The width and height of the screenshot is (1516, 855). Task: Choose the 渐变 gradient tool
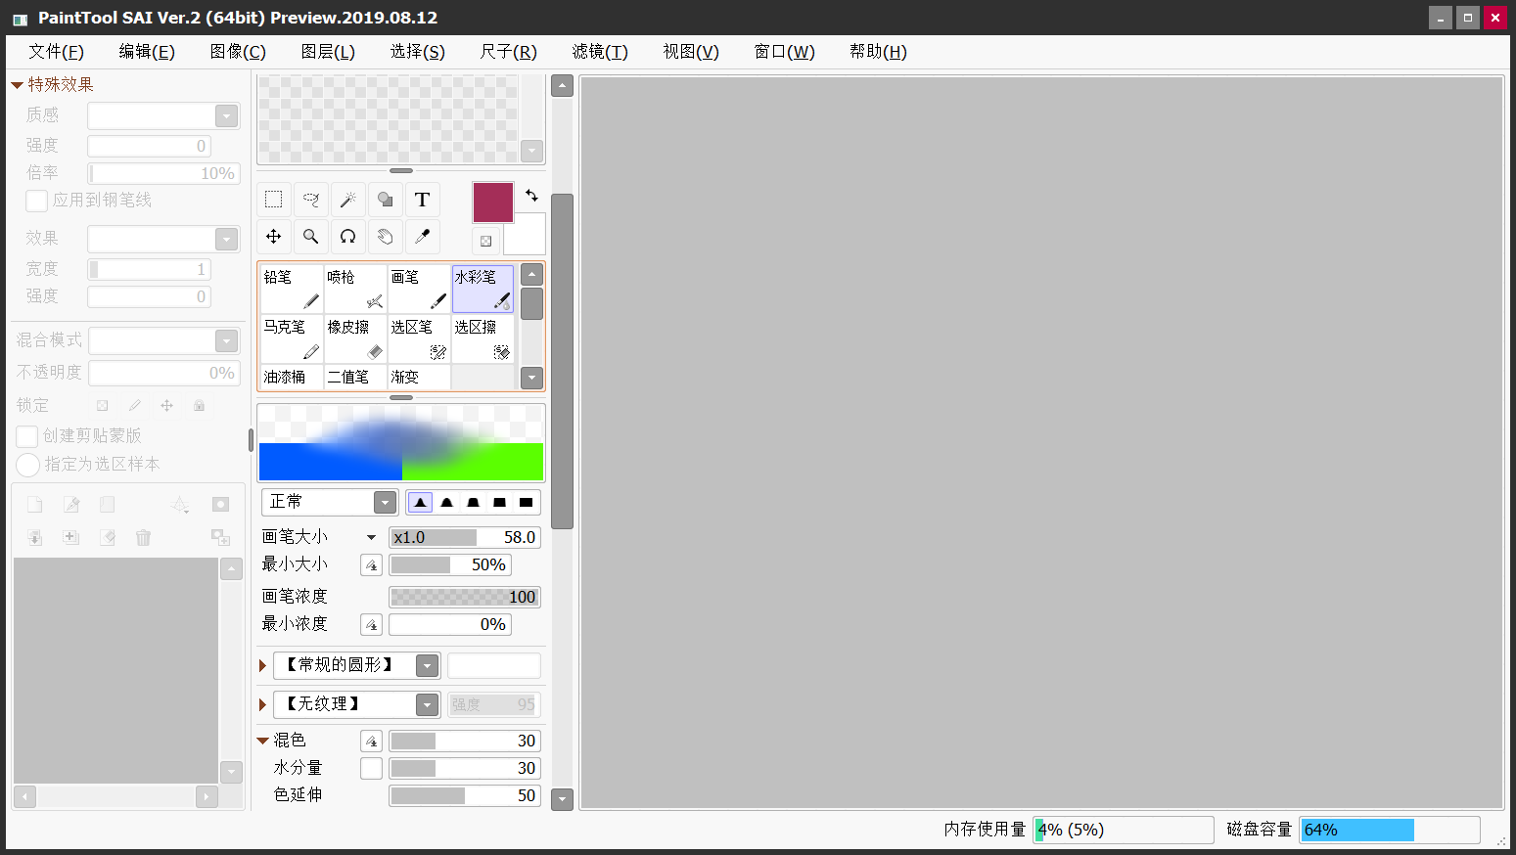pos(419,377)
